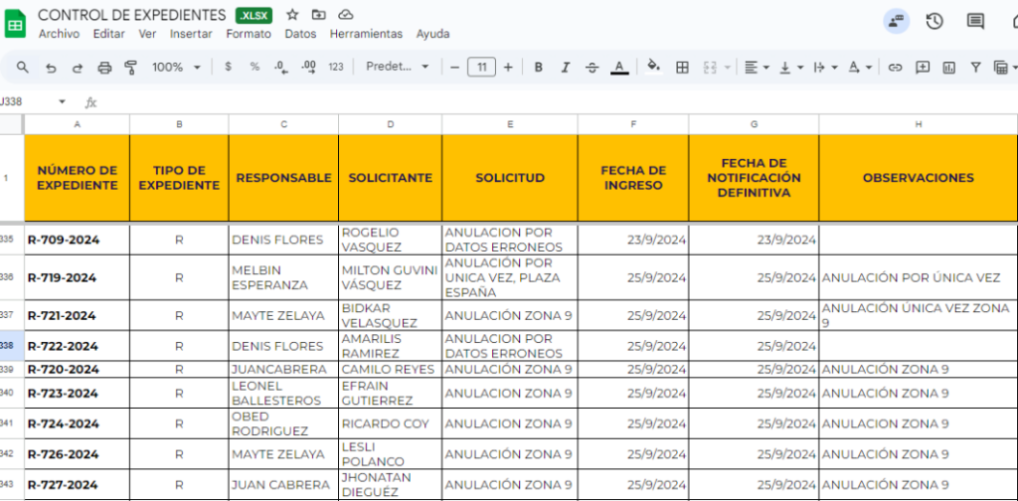Screen dimensions: 1018x501
Task: Open the Insertar menu
Action: 191,34
